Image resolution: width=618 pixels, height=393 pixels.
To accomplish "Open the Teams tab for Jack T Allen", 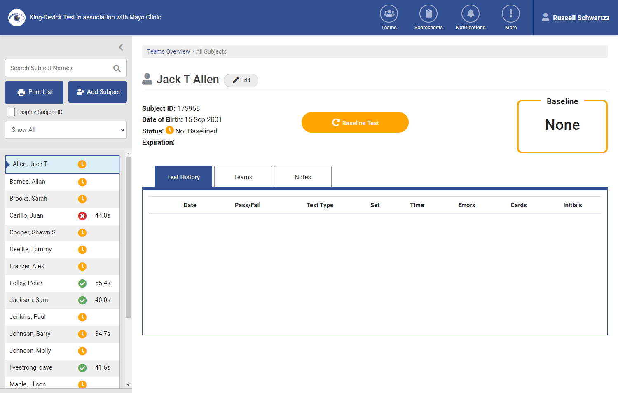I will 243,176.
